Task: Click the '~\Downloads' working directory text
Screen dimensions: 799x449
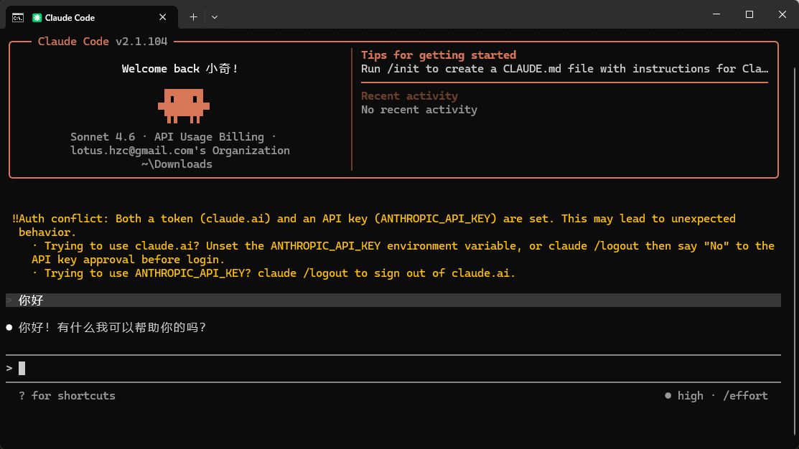Action: 177,164
